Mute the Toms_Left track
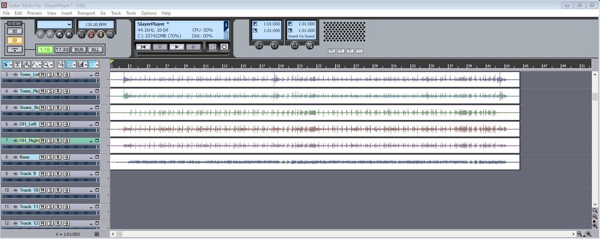Viewport: 600px width, 239px height. [x=42, y=74]
